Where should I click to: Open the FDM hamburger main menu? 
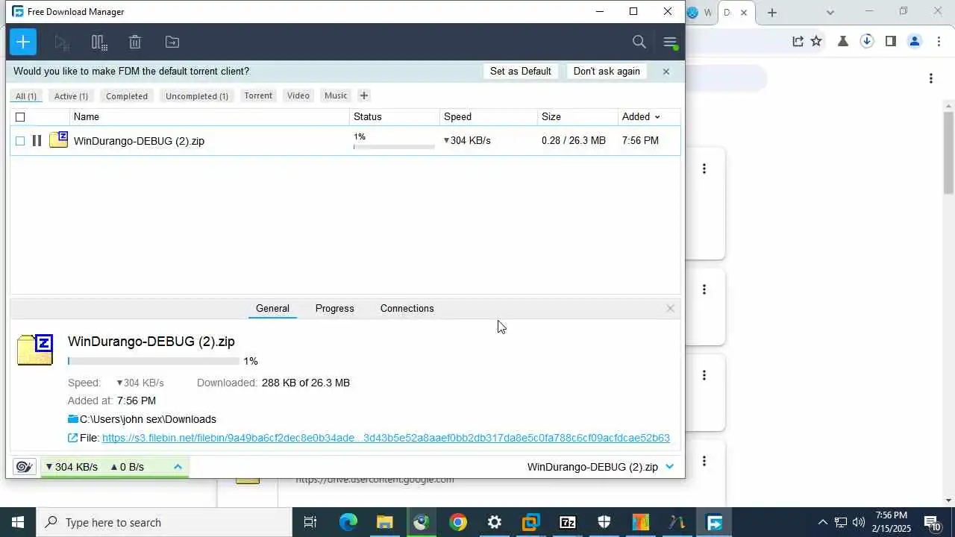[x=670, y=43]
